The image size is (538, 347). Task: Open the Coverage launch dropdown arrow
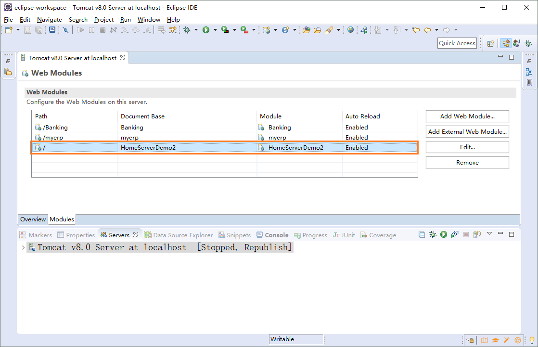click(x=234, y=30)
